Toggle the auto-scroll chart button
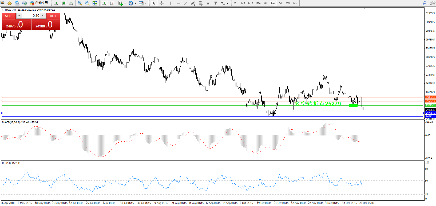436x206 pixels. pos(104,3)
